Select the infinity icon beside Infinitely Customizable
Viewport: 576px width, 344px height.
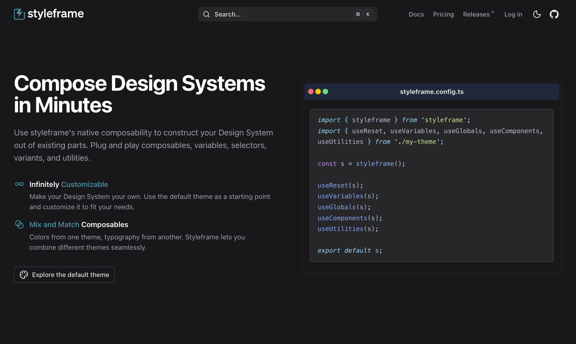coord(19,184)
